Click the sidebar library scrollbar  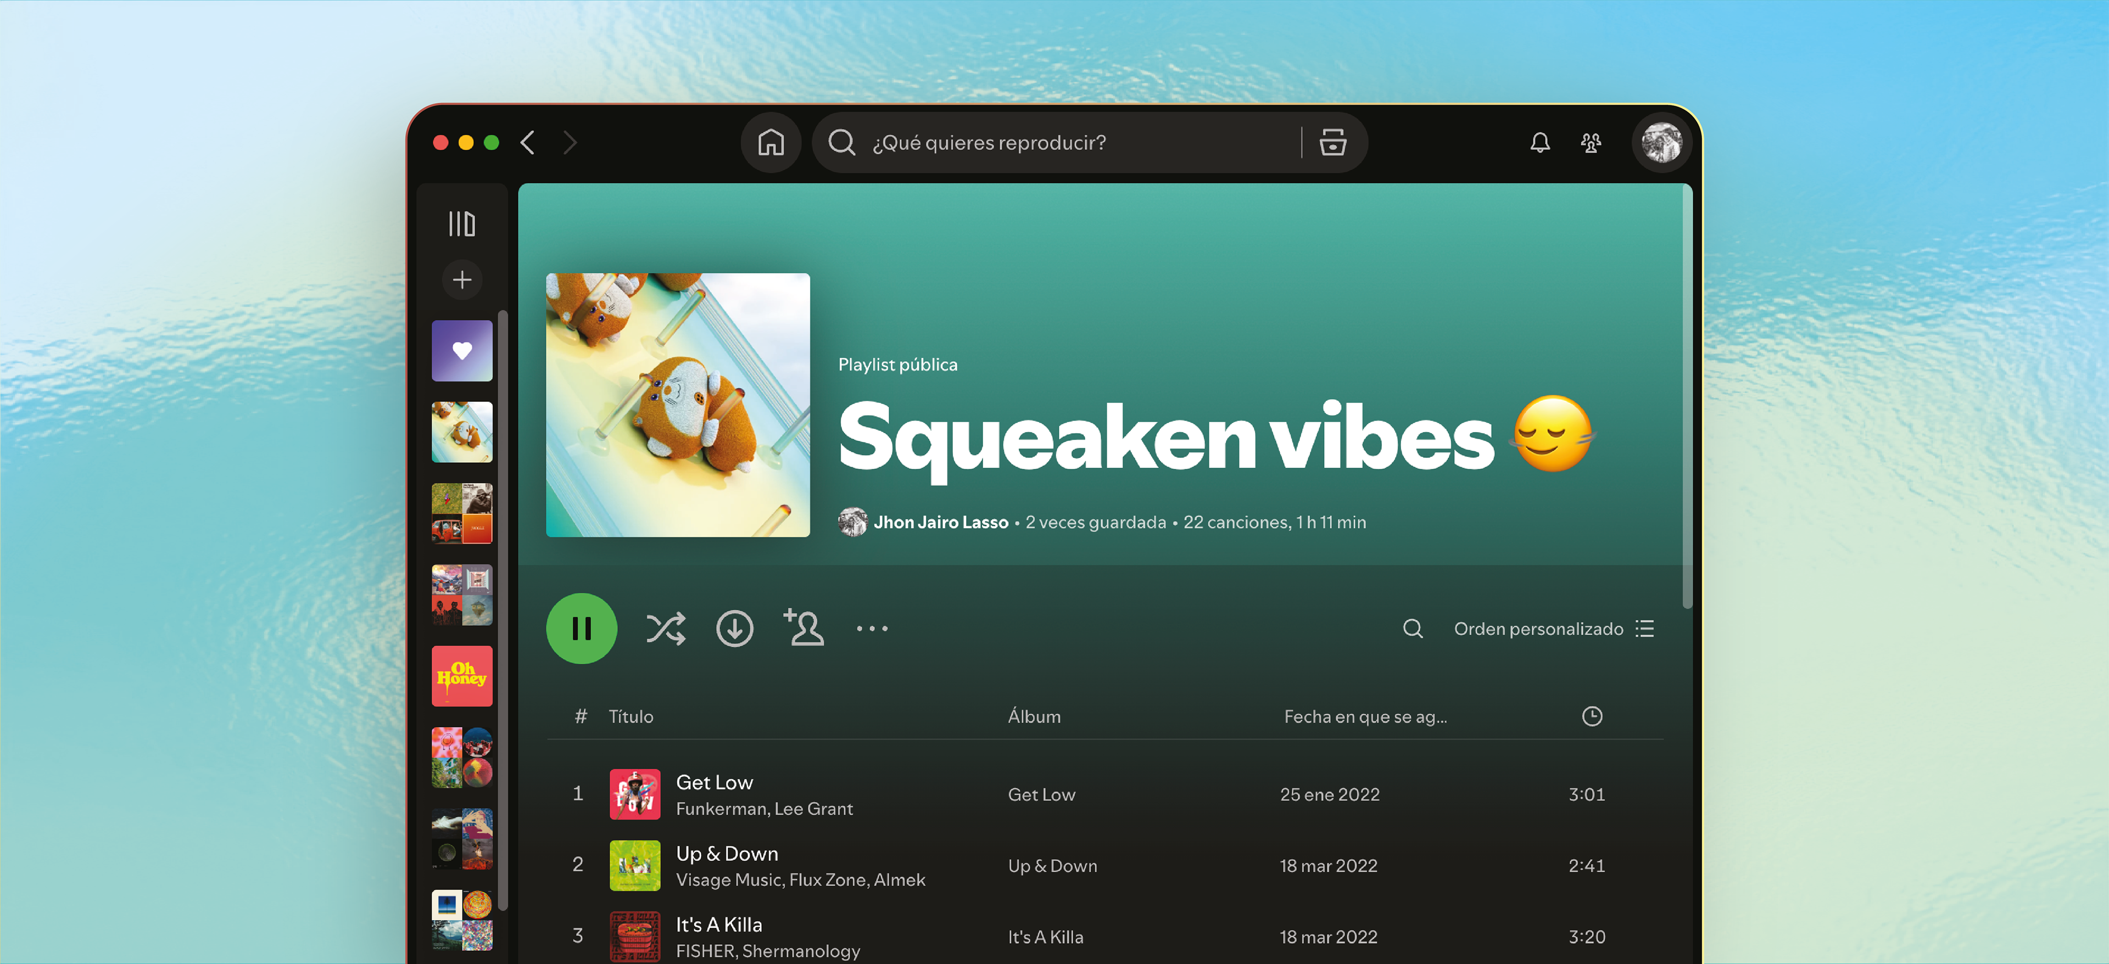503,610
